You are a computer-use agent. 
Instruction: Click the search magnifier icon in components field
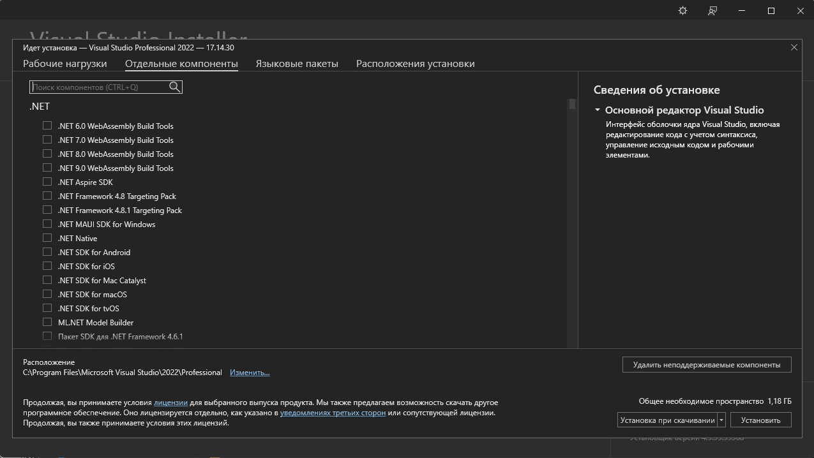click(174, 87)
